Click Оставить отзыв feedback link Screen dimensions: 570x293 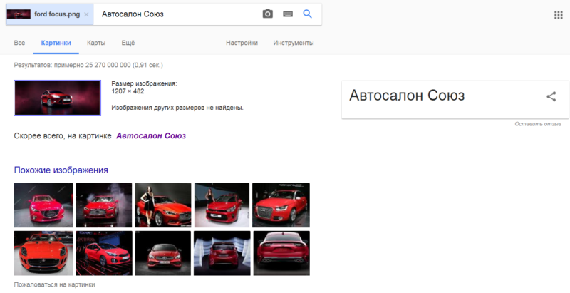point(538,124)
